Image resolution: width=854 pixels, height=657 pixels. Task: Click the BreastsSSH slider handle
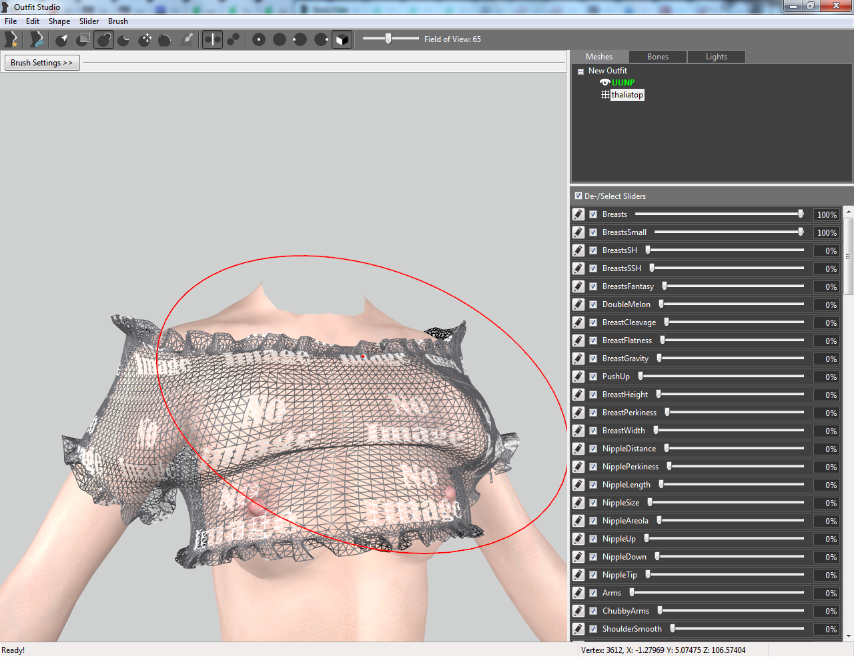[652, 268]
